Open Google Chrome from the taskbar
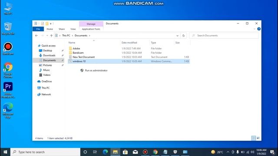Viewport: 278px width, 156px height. point(156,152)
